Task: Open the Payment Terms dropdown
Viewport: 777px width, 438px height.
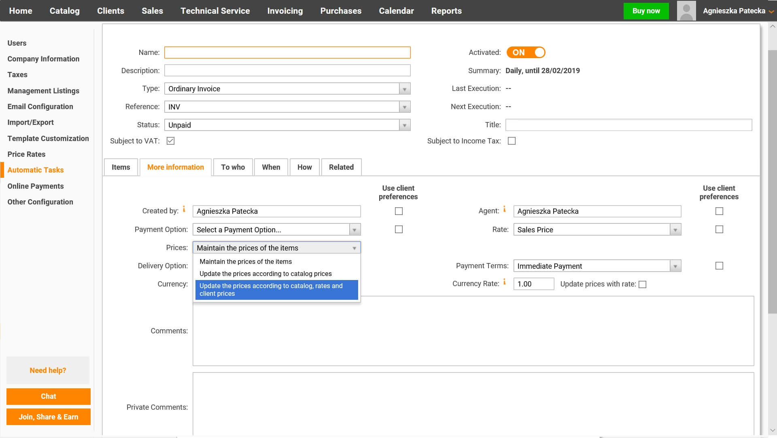Action: tap(597, 266)
